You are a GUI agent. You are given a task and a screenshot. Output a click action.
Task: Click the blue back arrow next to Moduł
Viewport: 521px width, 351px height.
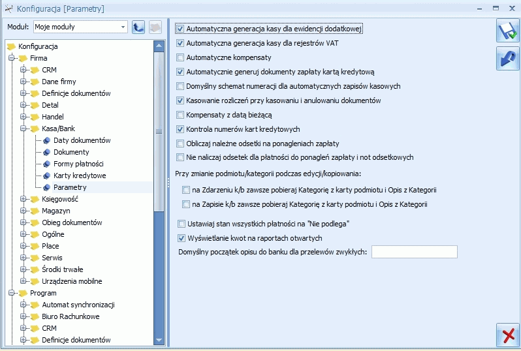[x=138, y=27]
